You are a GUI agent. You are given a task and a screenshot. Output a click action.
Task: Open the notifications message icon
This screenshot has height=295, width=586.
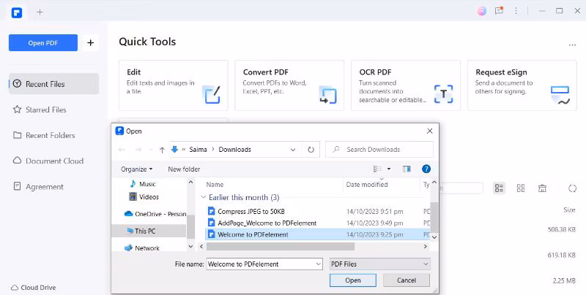coord(499,11)
